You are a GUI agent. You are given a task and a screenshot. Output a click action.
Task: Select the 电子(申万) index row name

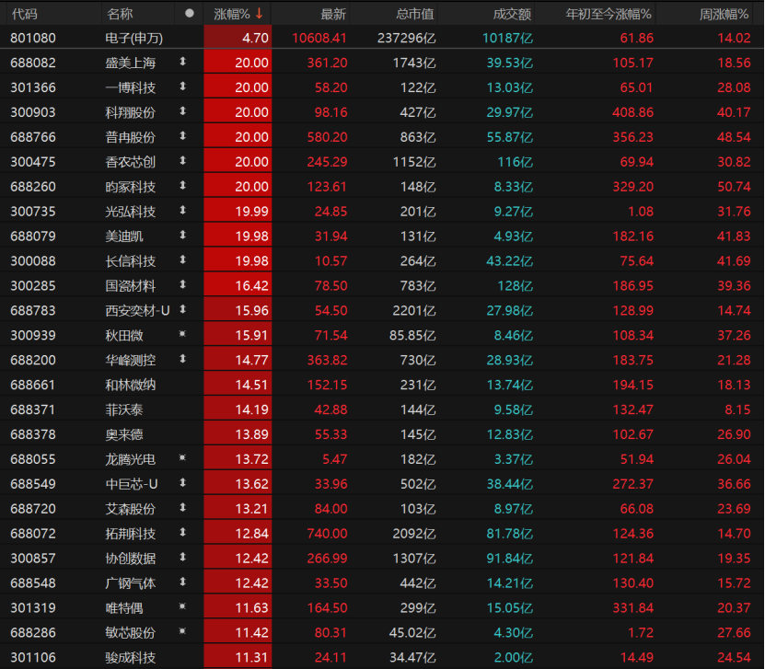coord(134,38)
